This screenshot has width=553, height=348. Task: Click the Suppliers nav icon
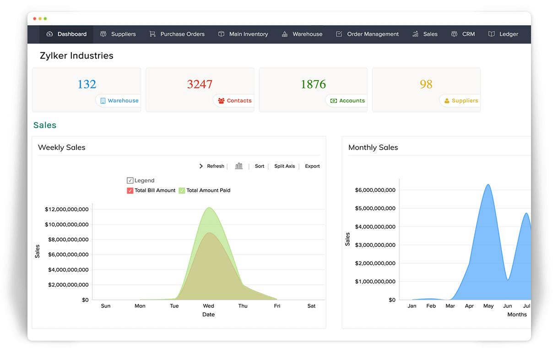tap(103, 34)
